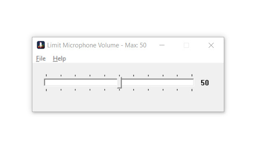Click the greyed-out maximize button
The image size is (265, 156).
pyautogui.click(x=186, y=45)
